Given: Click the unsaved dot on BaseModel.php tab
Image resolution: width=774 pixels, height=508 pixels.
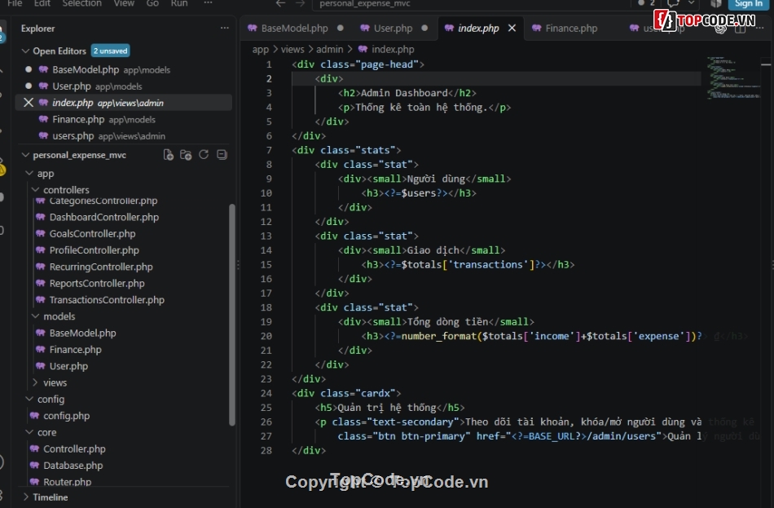Looking at the screenshot, I should [340, 29].
